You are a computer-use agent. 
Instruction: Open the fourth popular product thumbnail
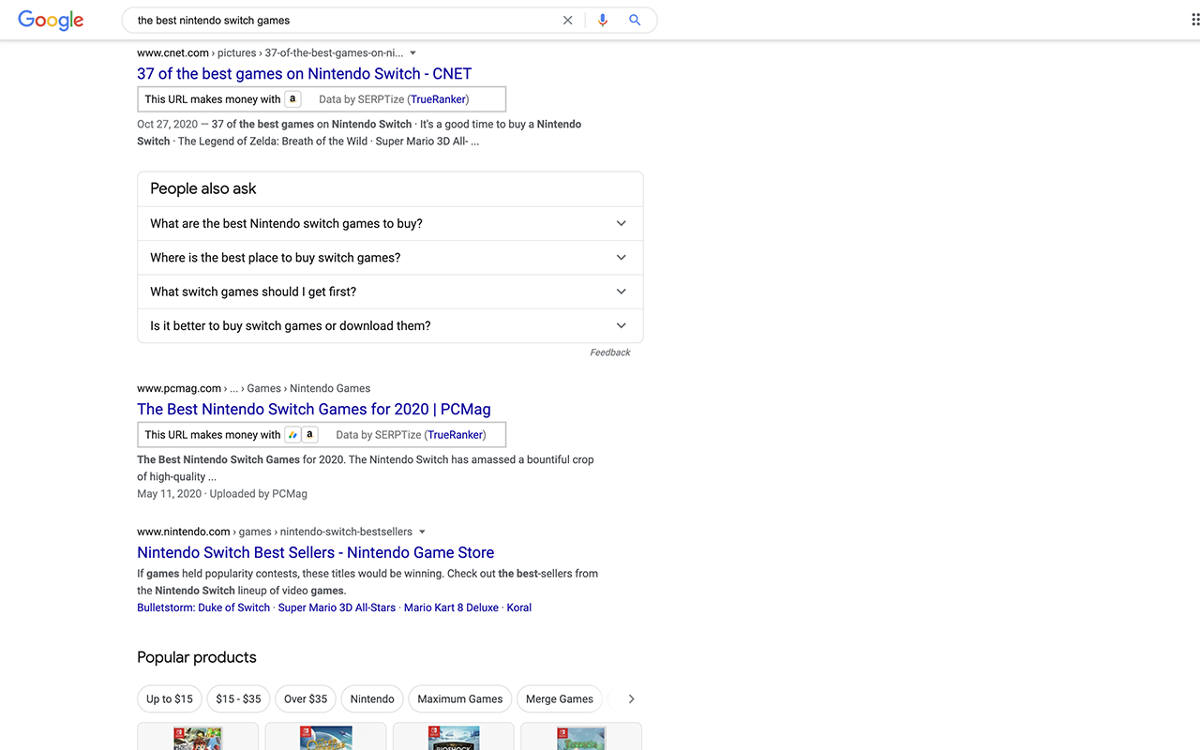click(581, 736)
